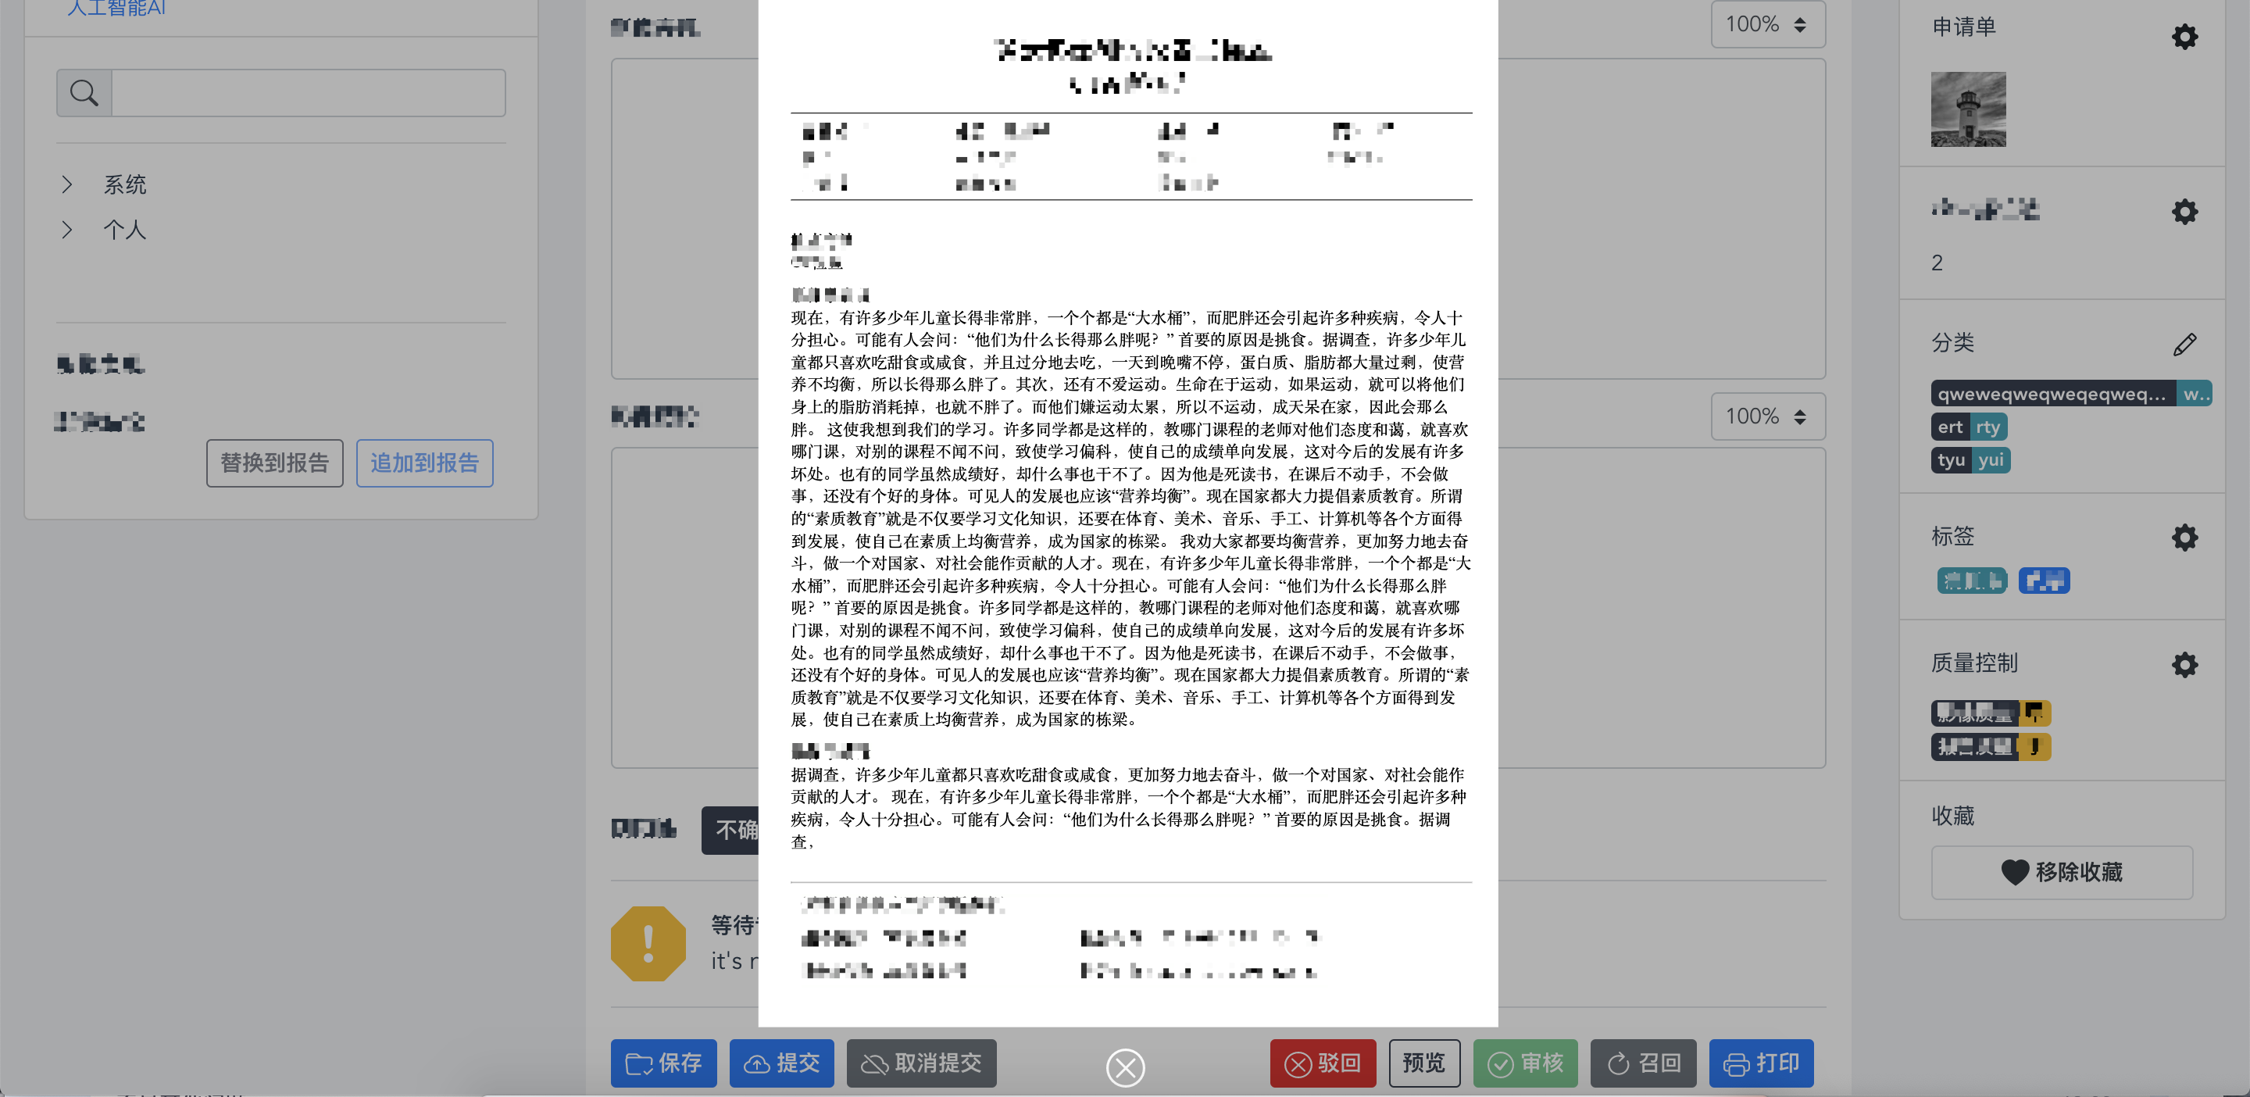This screenshot has width=2250, height=1097.
Task: Submit the report with 提交
Action: pyautogui.click(x=781, y=1064)
